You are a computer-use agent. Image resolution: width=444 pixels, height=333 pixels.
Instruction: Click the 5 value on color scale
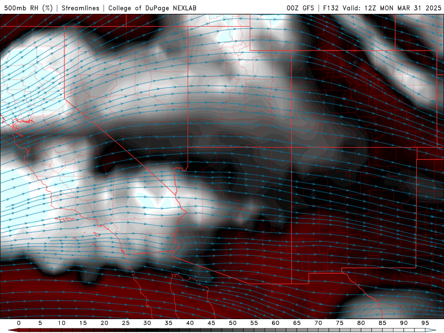tap(40, 323)
